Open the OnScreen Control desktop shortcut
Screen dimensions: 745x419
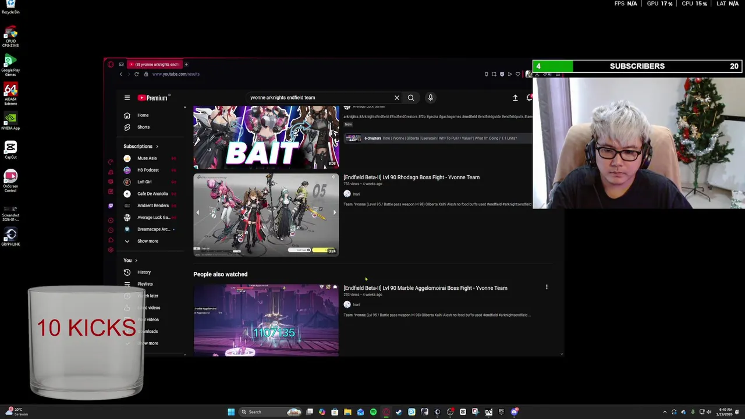(x=10, y=181)
